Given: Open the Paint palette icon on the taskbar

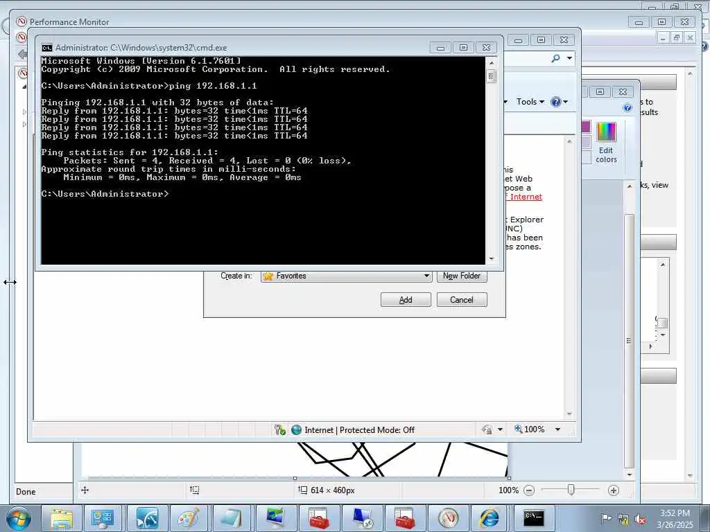Looking at the screenshot, I should tap(190, 518).
